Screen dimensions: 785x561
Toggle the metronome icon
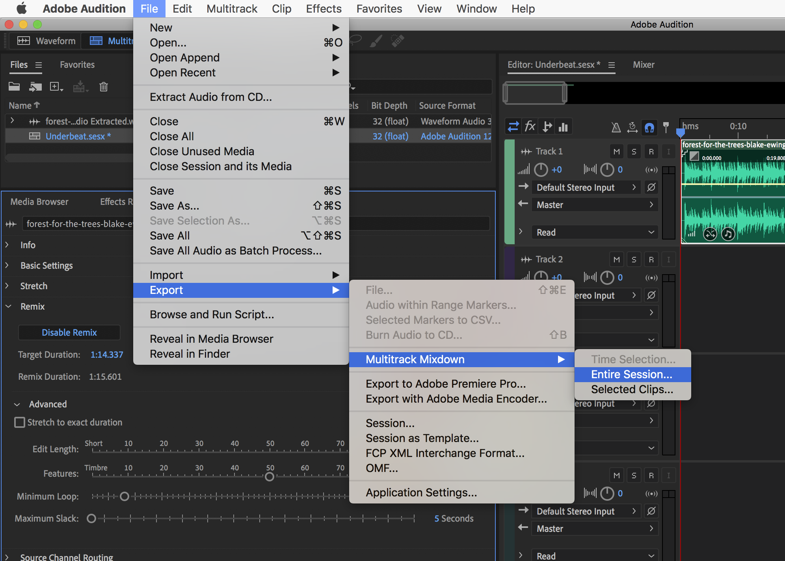[616, 127]
